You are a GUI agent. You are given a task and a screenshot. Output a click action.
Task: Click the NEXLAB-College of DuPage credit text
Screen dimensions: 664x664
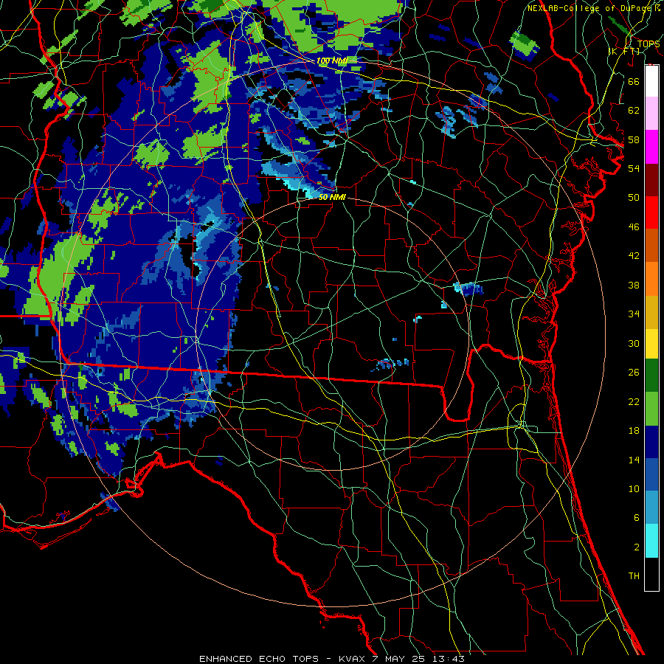point(590,7)
